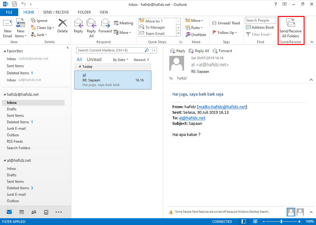Viewport: 316px width, 225px height.
Task: Collapse the al@hafidz.net account tree
Action: tap(5, 161)
